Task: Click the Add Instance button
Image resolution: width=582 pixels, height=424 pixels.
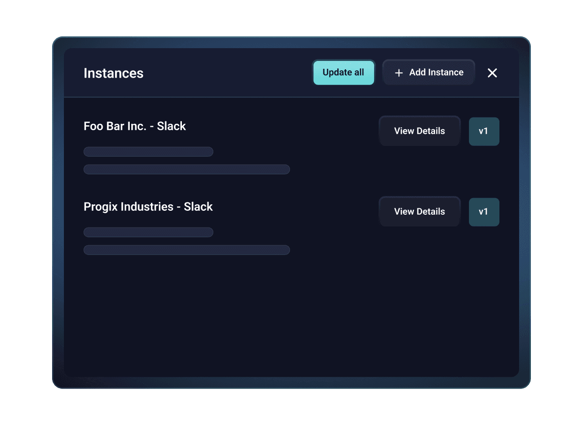Action: click(x=429, y=72)
